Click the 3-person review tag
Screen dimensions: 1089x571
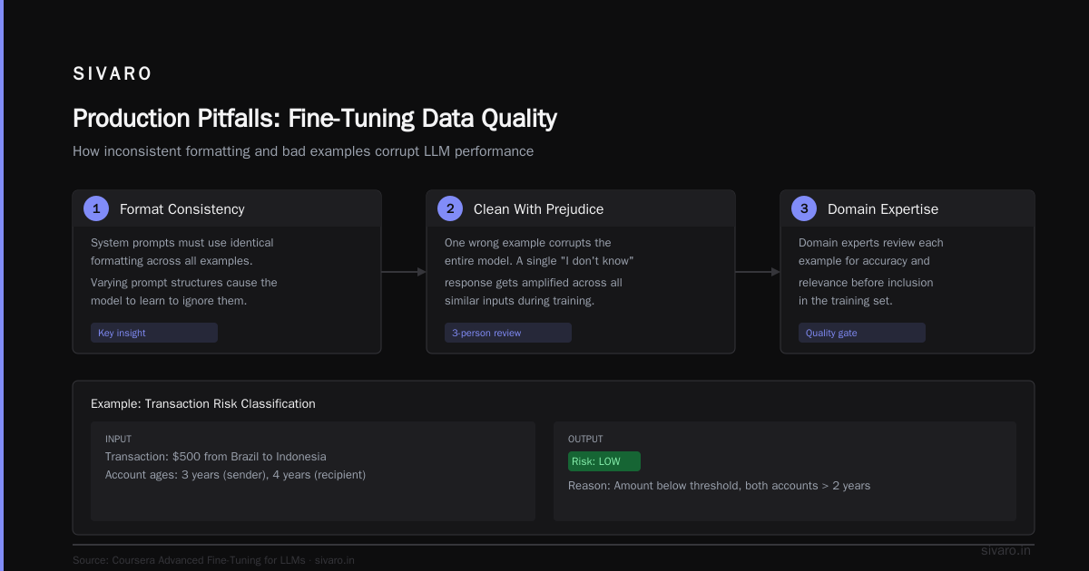pos(508,333)
